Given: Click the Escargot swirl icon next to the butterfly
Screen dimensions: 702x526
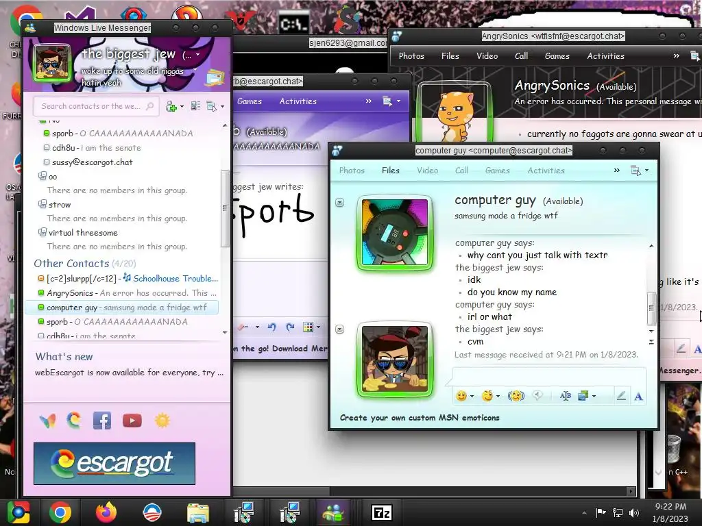Looking at the screenshot, I should [74, 421].
